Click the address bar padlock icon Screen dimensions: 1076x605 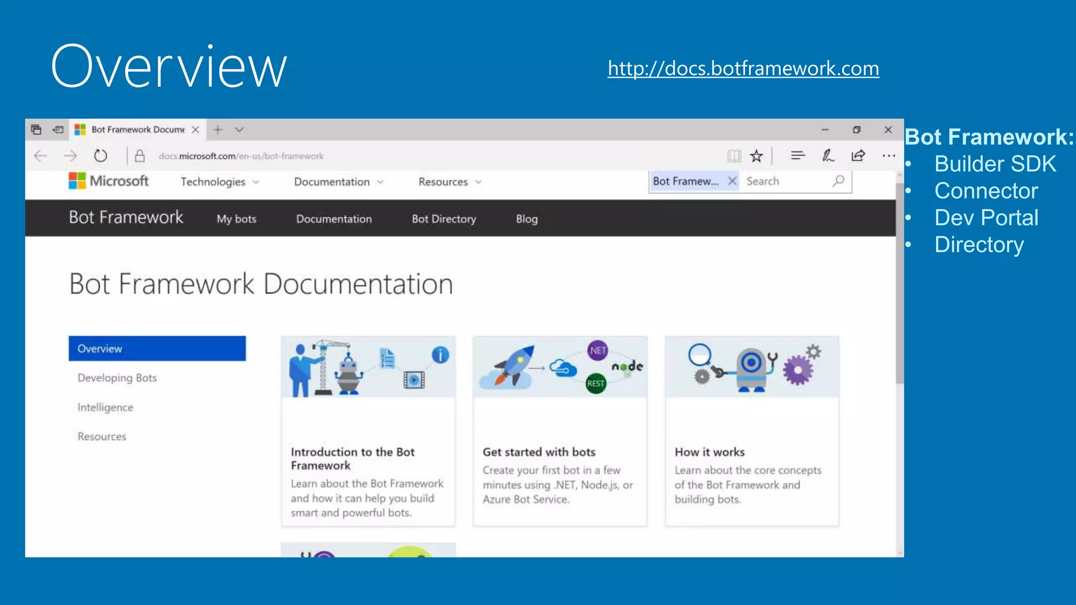pos(140,156)
